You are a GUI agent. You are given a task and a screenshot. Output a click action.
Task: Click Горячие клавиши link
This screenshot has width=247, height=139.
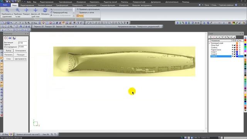pos(226,5)
